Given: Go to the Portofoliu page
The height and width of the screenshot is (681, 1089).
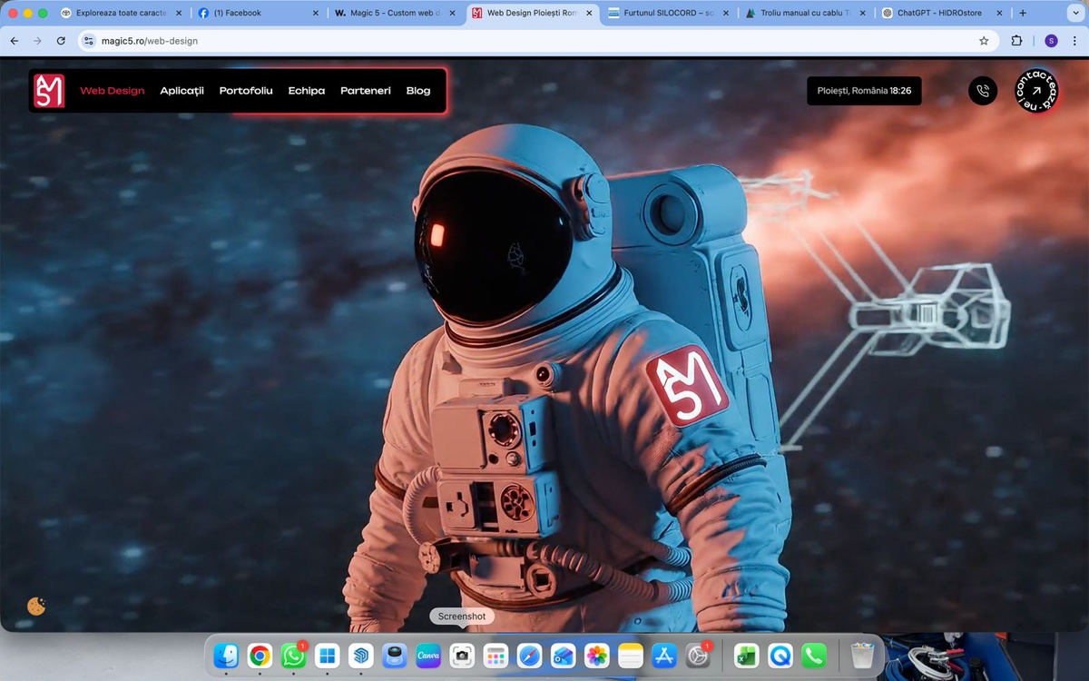Looking at the screenshot, I should click(246, 91).
